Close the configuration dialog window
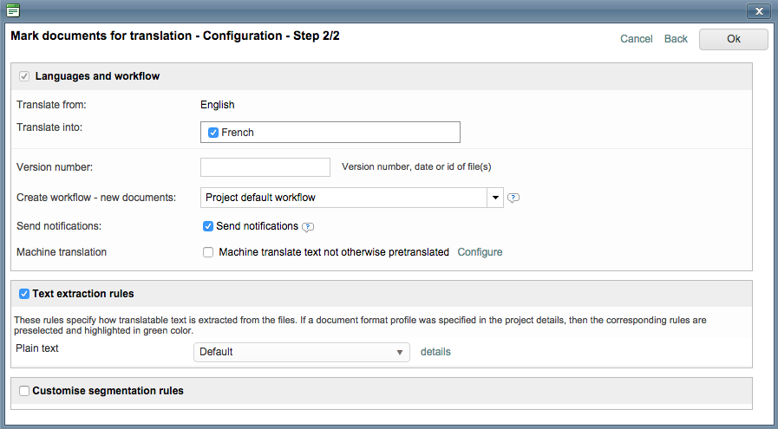 point(758,11)
